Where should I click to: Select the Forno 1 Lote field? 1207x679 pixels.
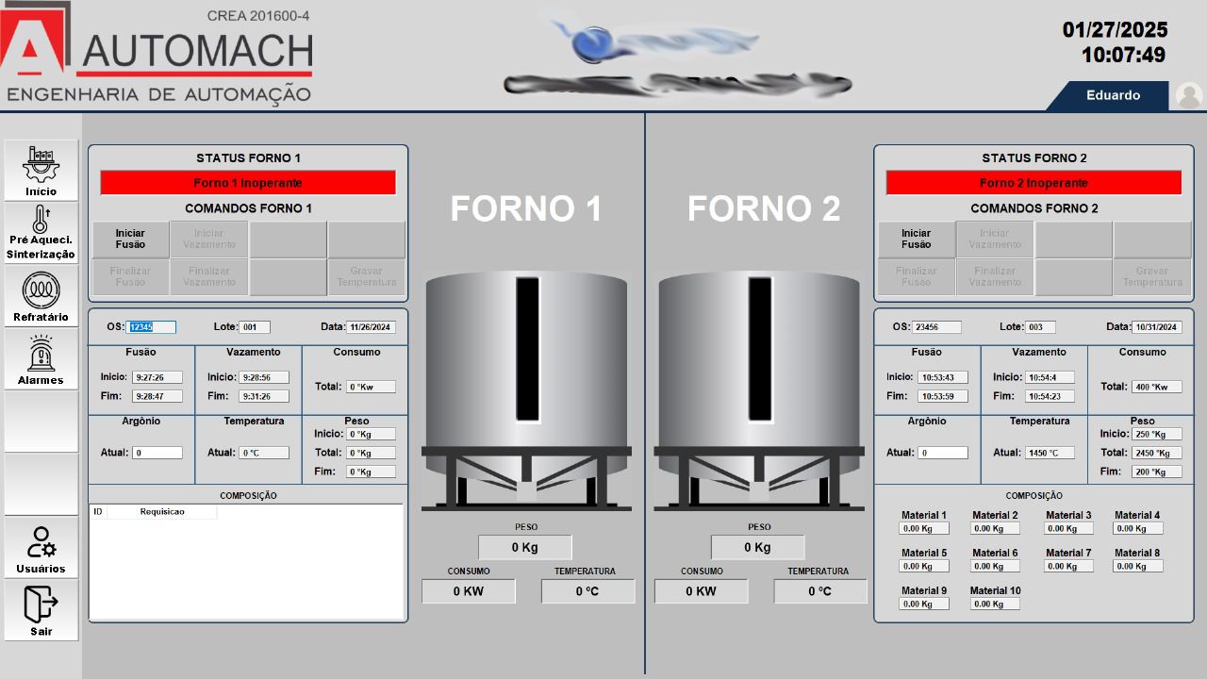255,327
